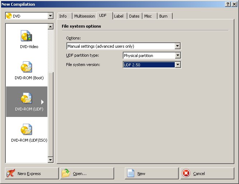Click the DVD-ROM (UDF) label text
Screen dimensions: 239x184
pyautogui.click(x=29, y=109)
